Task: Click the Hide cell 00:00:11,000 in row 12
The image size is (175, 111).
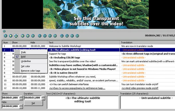Action: [x=38, y=88]
